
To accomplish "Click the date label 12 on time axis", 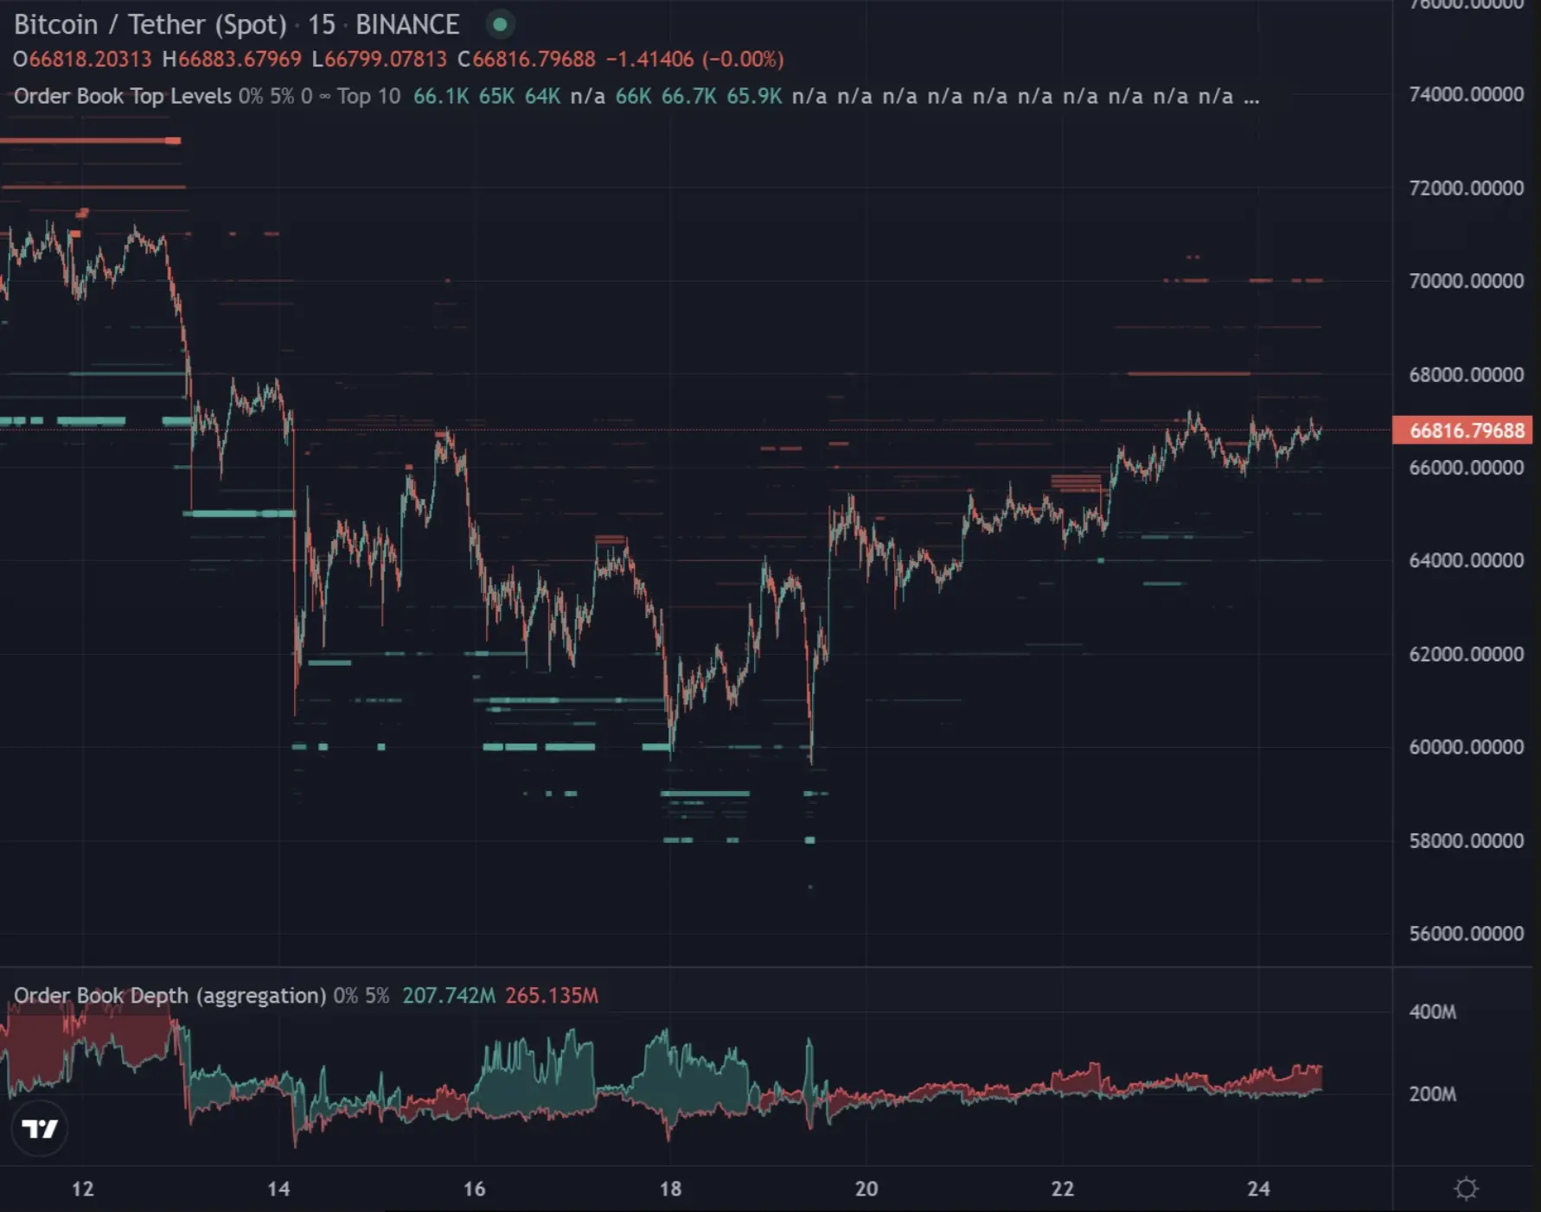I will point(82,1189).
